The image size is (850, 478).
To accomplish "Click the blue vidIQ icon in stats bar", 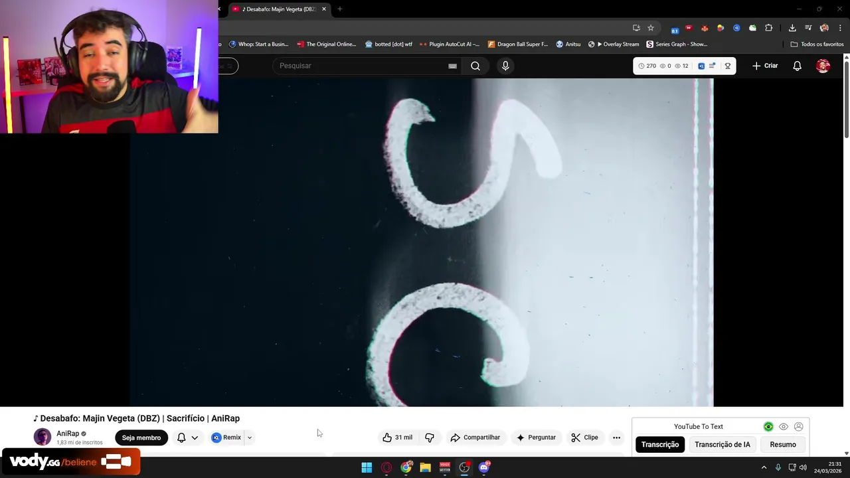I will (701, 66).
